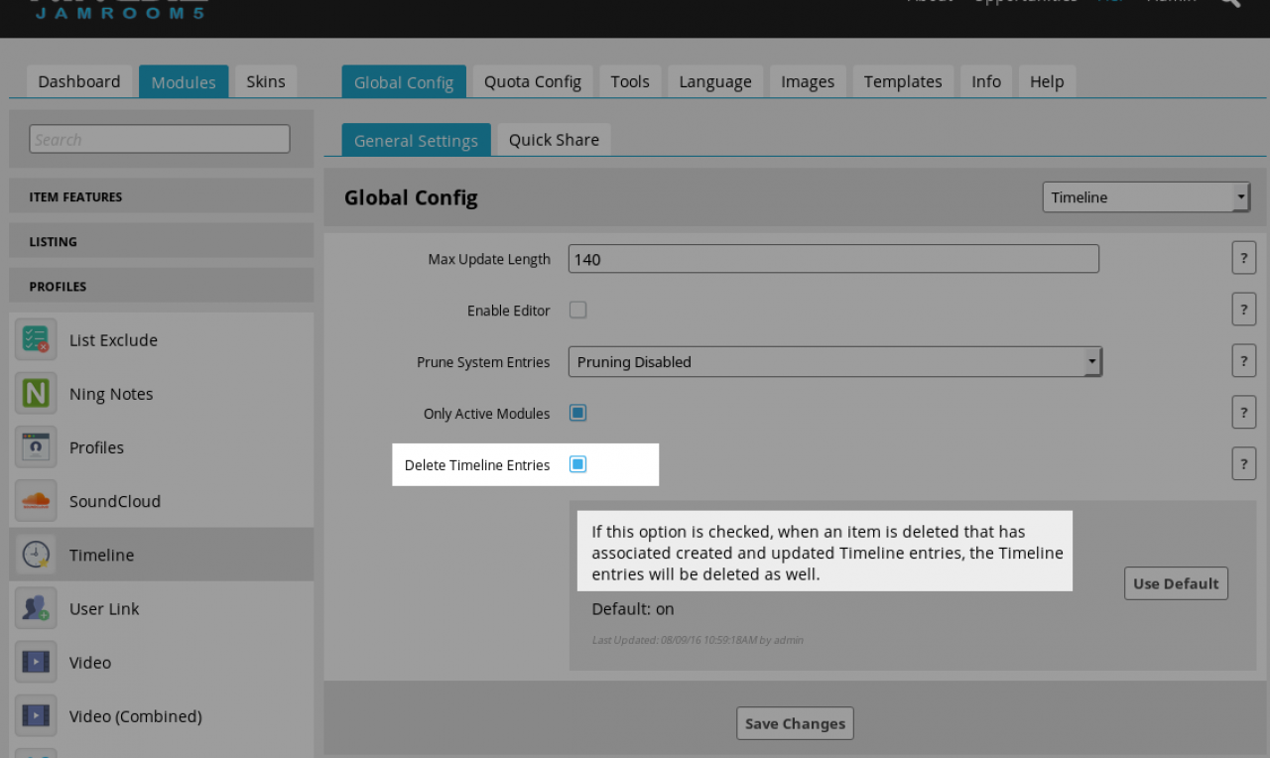Toggle the Delete Timeline Entries checkbox
The width and height of the screenshot is (1270, 758).
[x=577, y=464]
